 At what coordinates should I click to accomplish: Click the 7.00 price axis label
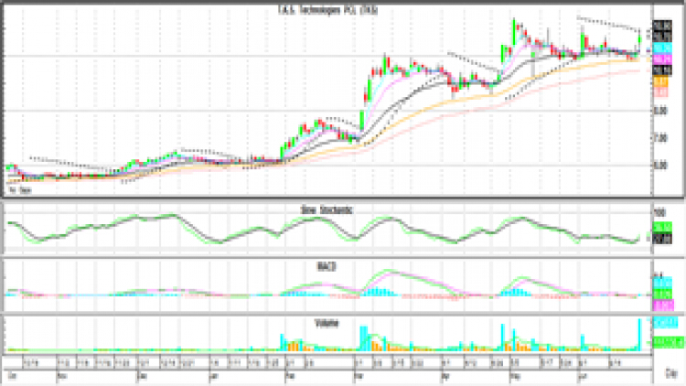660,138
